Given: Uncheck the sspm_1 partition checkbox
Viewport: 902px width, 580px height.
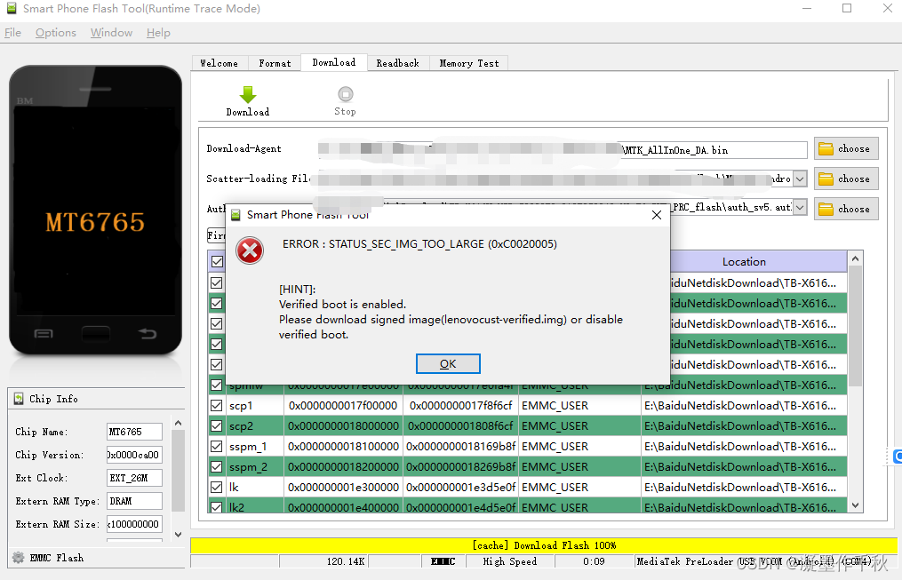Looking at the screenshot, I should click(216, 446).
